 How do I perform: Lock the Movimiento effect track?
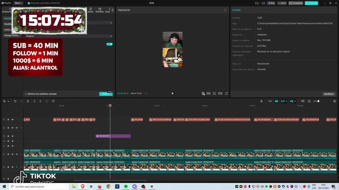pos(8,136)
